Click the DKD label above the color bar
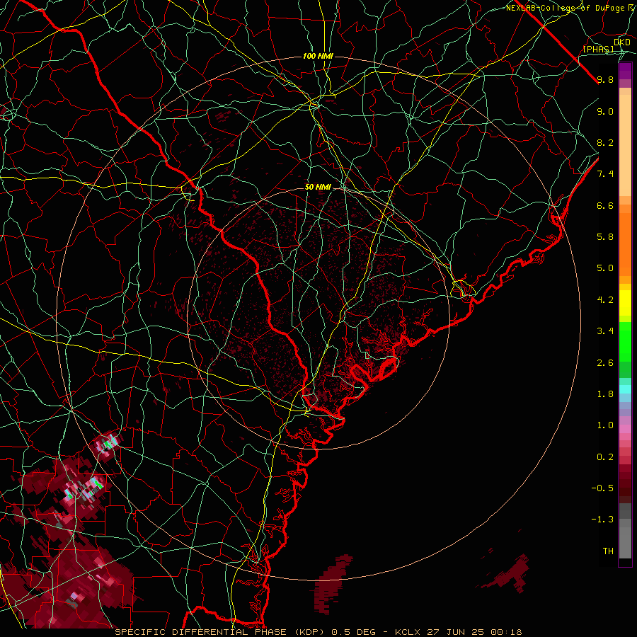 click(x=622, y=42)
